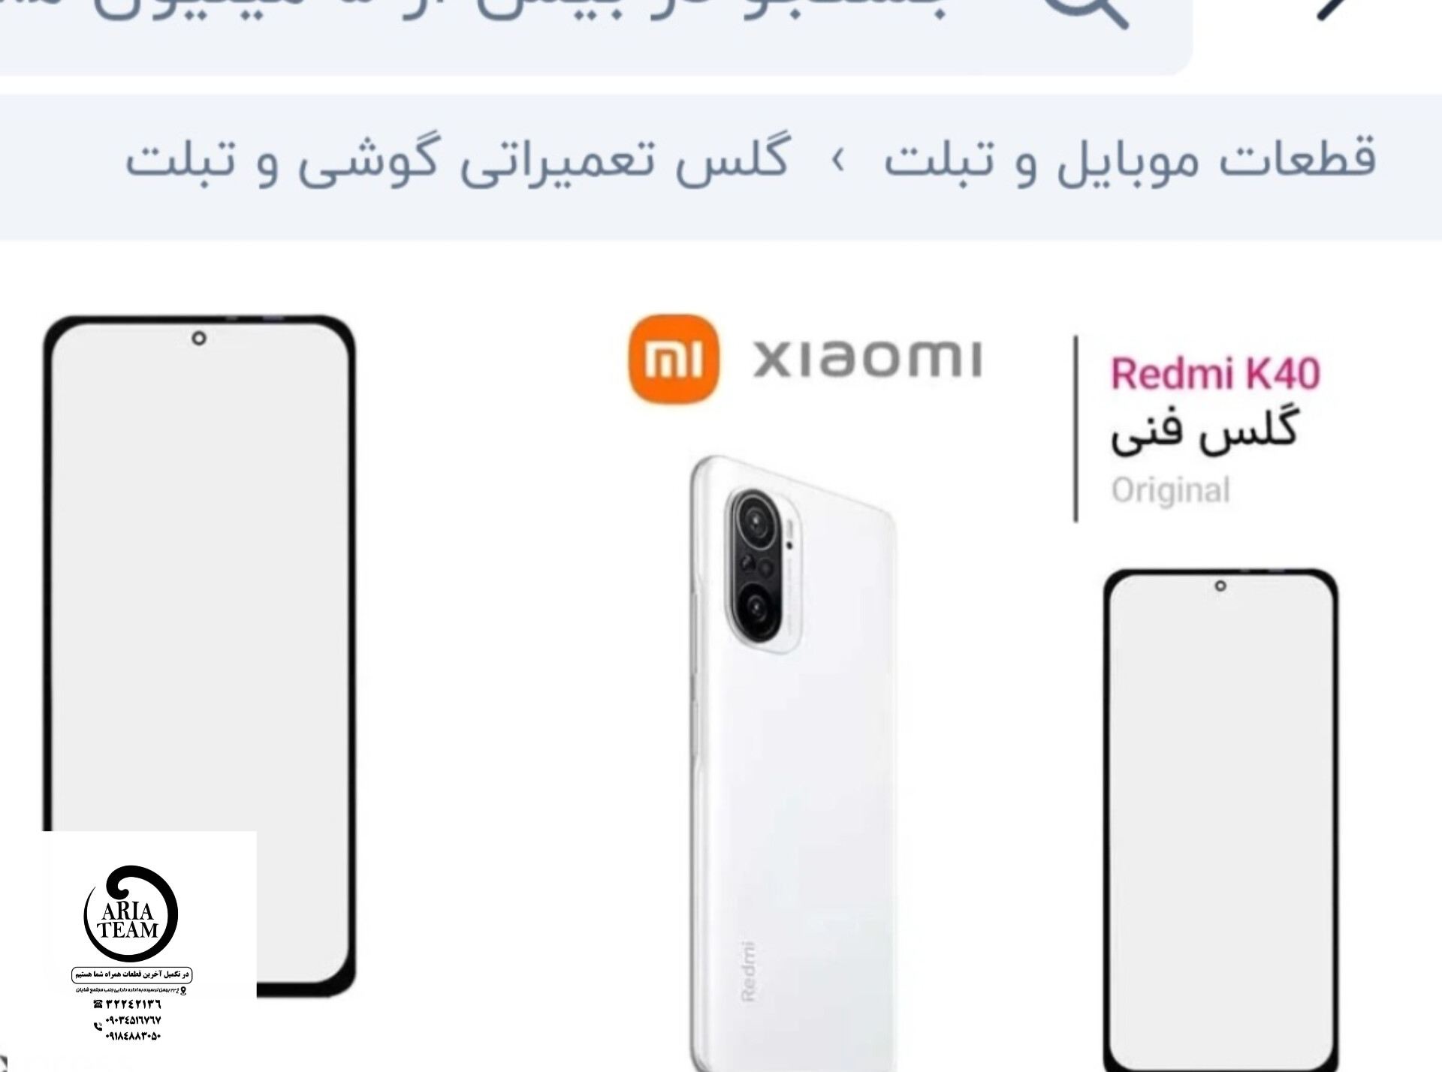Image resolution: width=1442 pixels, height=1072 pixels.
Task: Click the punch-hole camera on left glass
Action: (199, 339)
